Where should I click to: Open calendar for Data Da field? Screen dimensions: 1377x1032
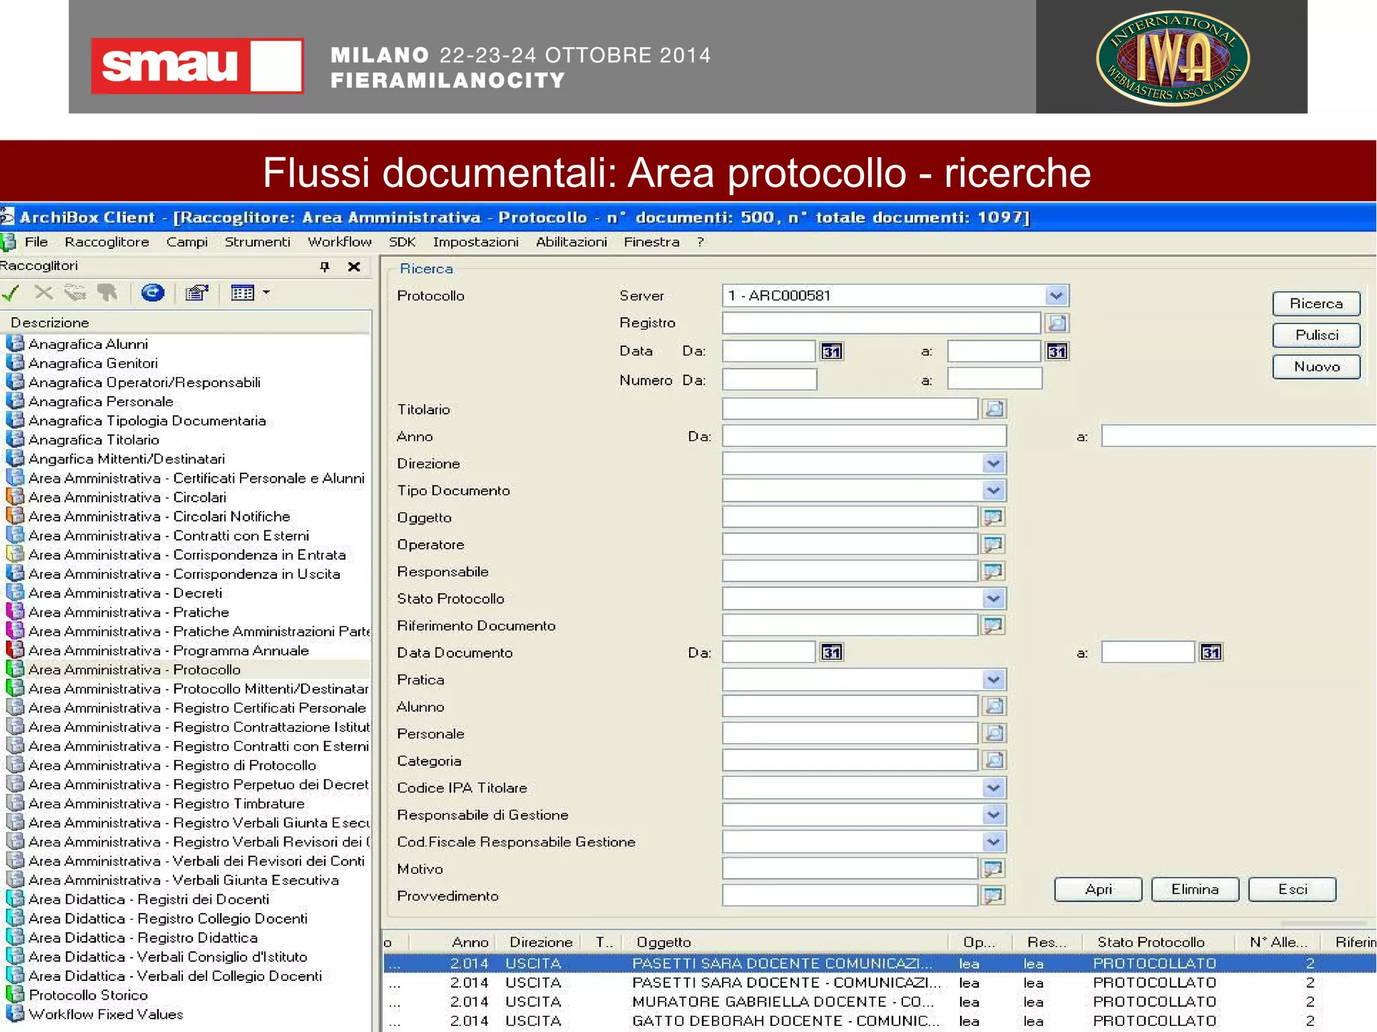[x=832, y=352]
